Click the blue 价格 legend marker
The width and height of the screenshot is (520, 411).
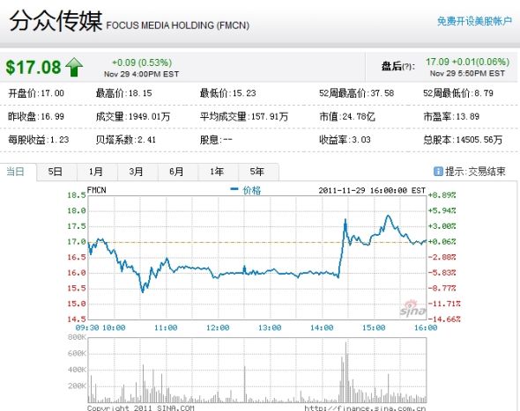tap(234, 189)
